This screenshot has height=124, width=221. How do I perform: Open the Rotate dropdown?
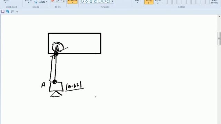41,2
